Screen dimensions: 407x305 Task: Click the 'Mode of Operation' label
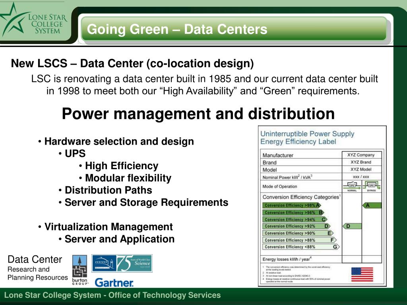pyautogui.click(x=279, y=187)
